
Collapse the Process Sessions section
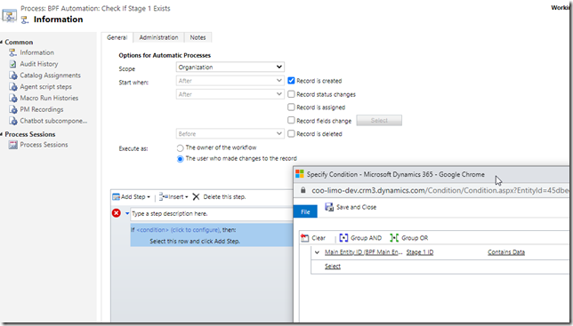(x=2, y=134)
